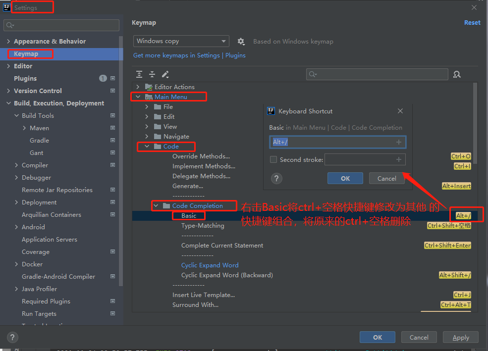Click the Code Completion folder icon
The image size is (488, 351).
pyautogui.click(x=166, y=206)
